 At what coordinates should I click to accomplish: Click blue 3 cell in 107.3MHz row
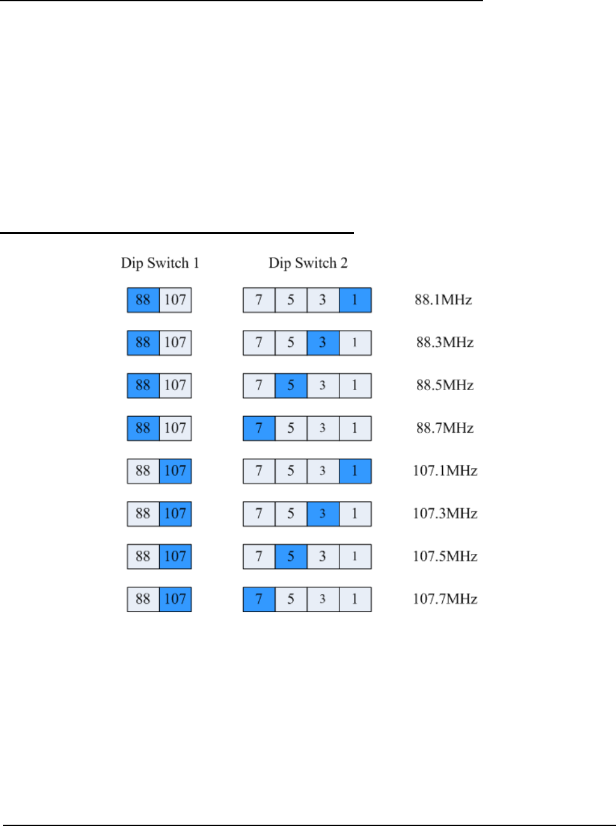(323, 513)
